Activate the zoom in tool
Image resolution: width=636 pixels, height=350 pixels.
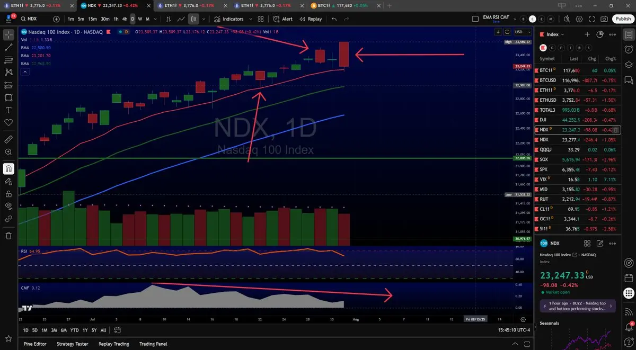point(8,152)
